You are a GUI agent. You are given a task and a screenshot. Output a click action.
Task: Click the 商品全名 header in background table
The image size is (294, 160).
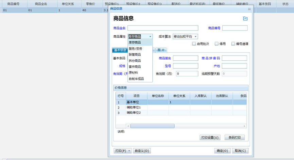coord(41,4)
